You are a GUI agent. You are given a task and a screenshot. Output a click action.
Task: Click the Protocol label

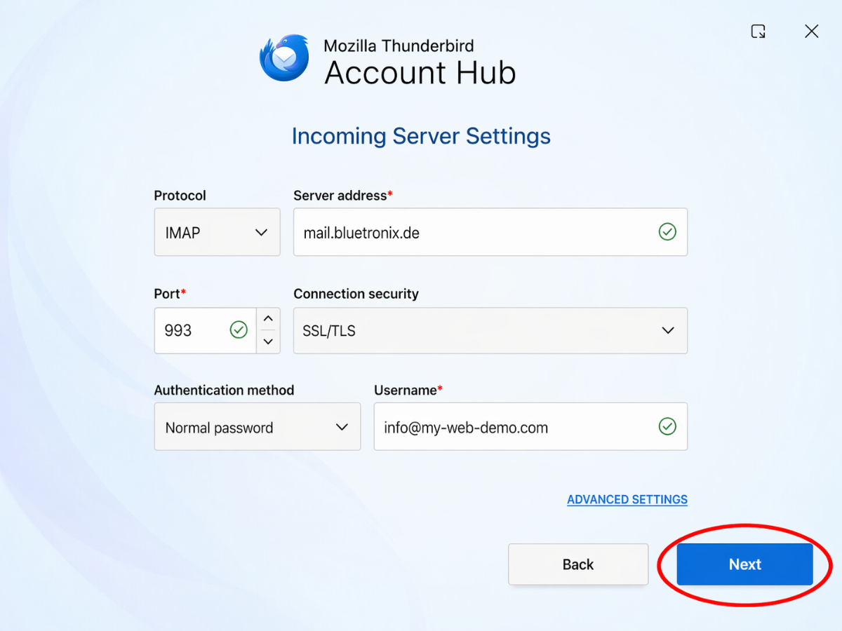pyautogui.click(x=180, y=196)
